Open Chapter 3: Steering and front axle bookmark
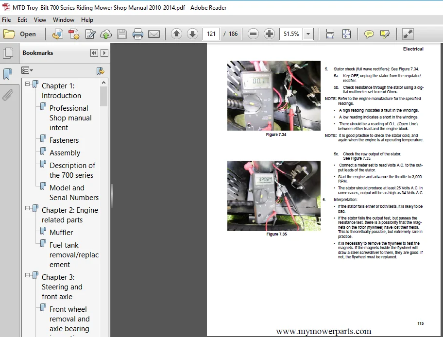Image resolution: width=443 pixels, height=337 pixels. [62, 286]
